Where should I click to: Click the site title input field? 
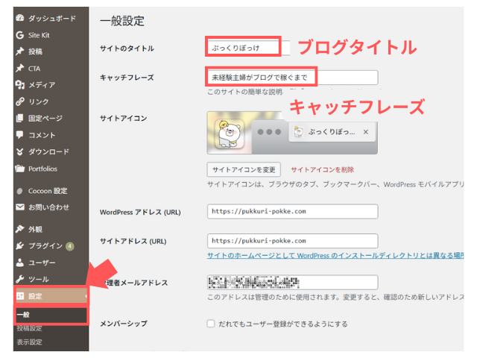pos(243,48)
